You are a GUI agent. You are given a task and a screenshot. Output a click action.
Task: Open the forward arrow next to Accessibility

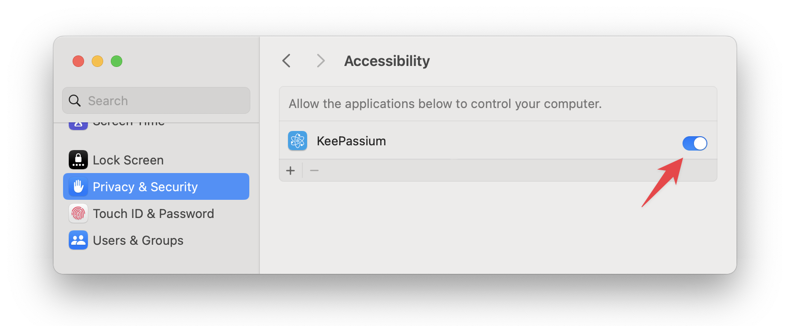(x=320, y=61)
